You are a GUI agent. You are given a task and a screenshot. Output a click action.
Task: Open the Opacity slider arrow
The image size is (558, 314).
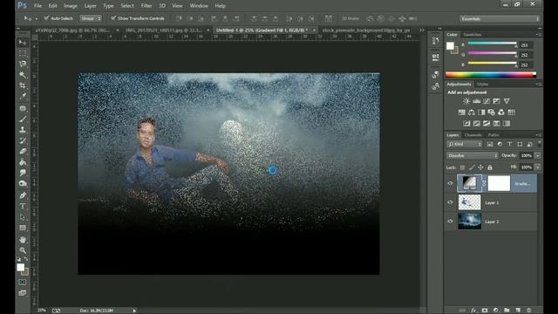pos(538,155)
